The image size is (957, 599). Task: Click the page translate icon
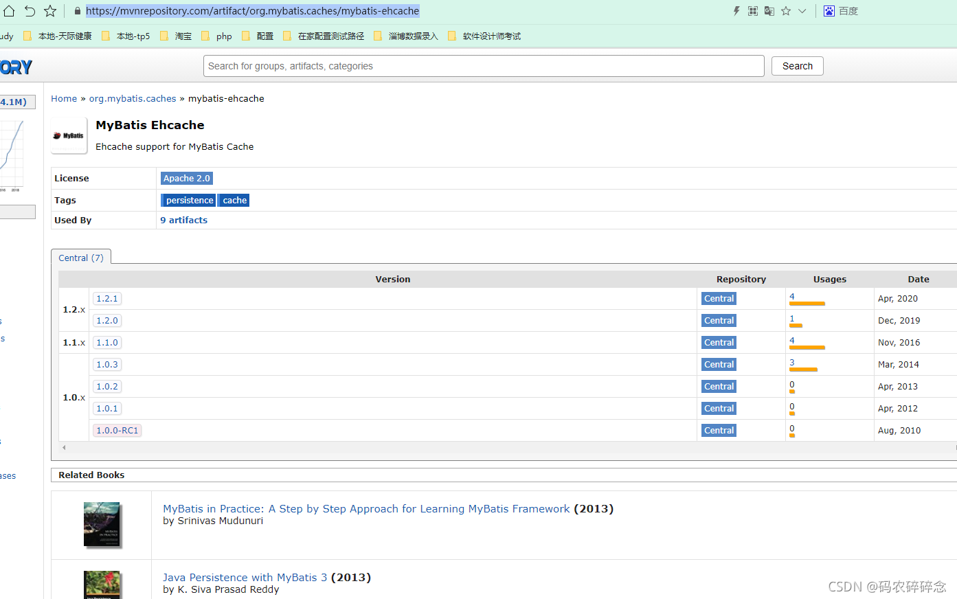point(769,11)
